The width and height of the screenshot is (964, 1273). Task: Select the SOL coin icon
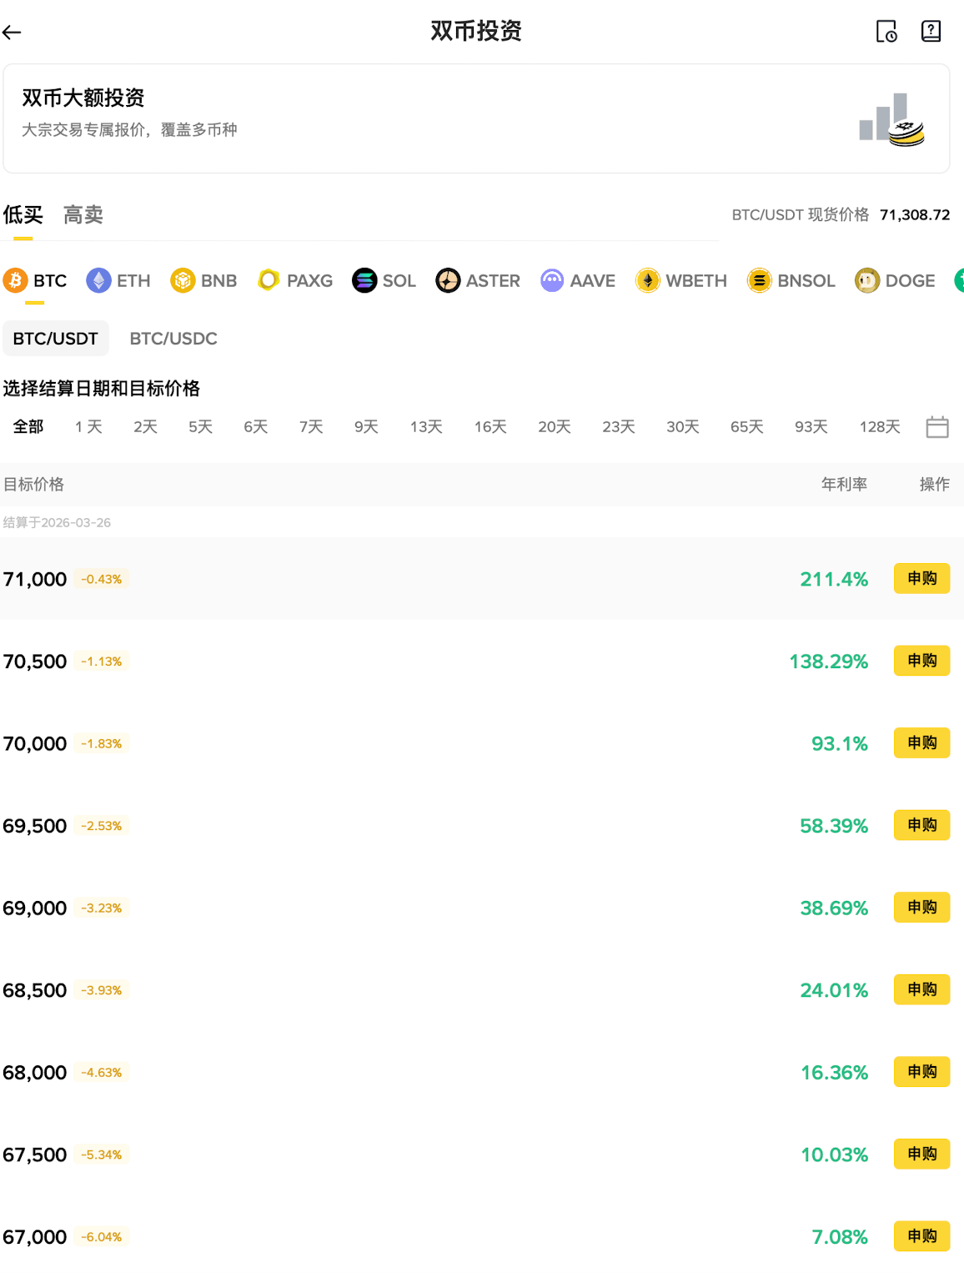click(x=364, y=280)
